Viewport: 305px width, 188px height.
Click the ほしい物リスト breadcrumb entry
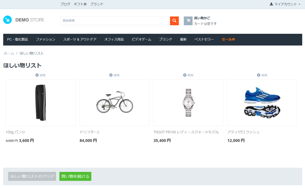click(32, 53)
